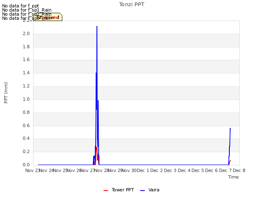This screenshot has height=198, width=264.
Task: Click the 0.4 y-axis tick label
Action: click(26, 139)
